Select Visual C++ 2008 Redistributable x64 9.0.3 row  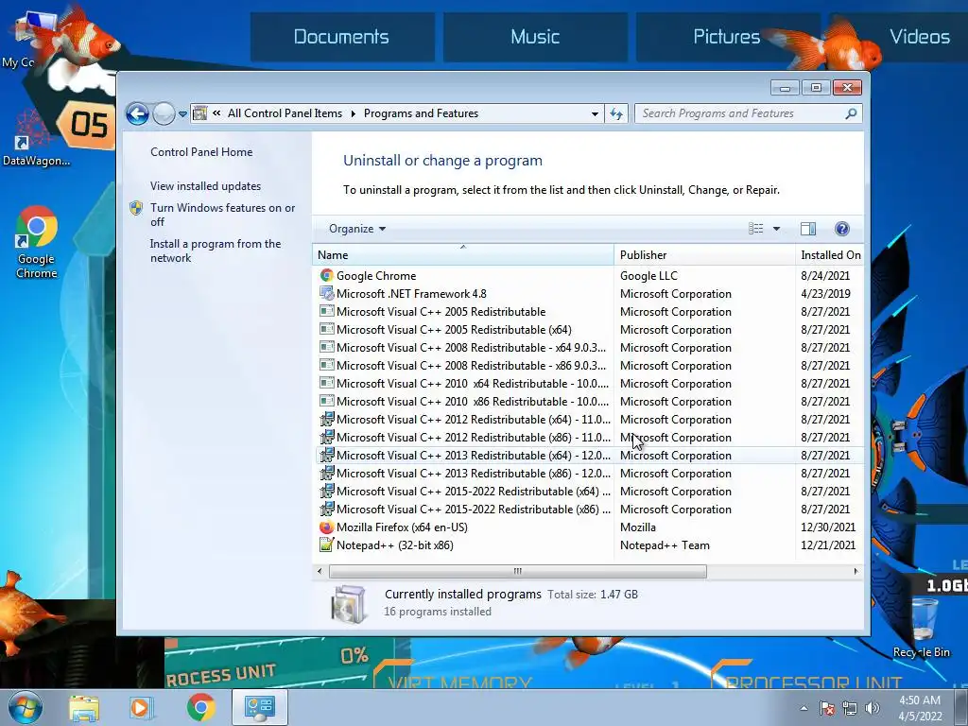tap(590, 348)
